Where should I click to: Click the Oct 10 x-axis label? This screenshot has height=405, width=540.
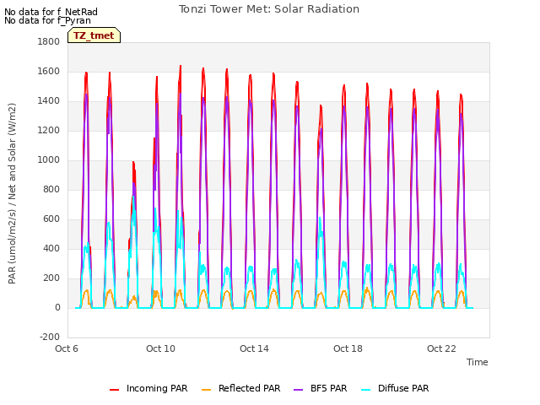tap(160, 348)
